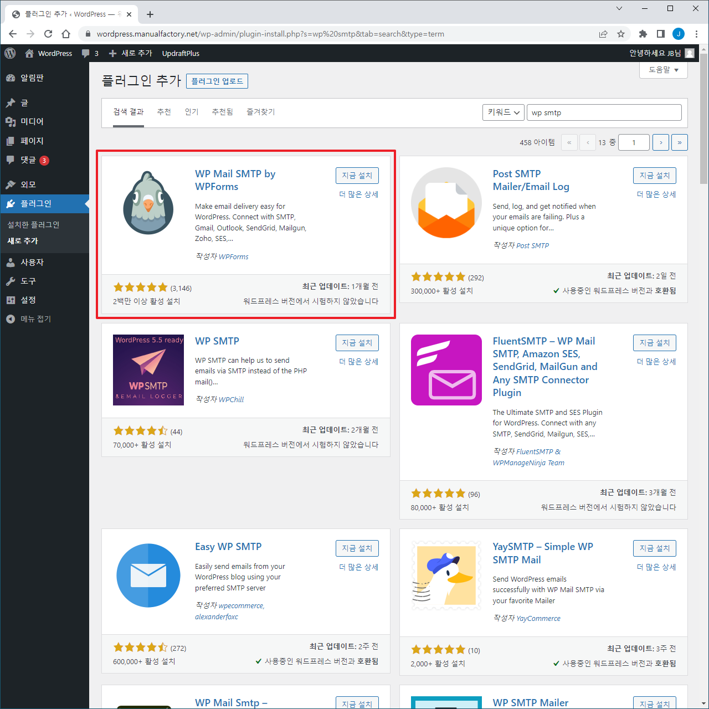Open the 사용자 users menu
The height and width of the screenshot is (709, 709).
click(44, 262)
